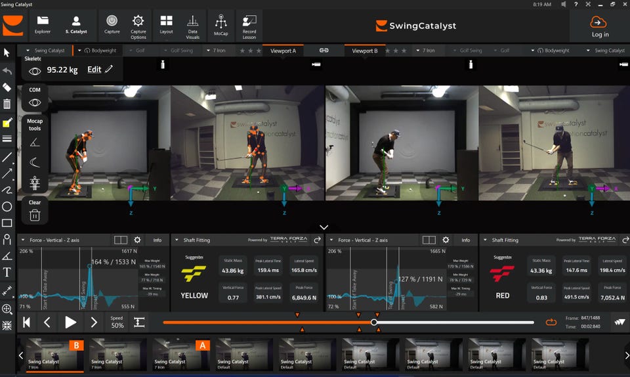630x377 pixels.
Task: Change the 50% playback speed
Action: (x=117, y=322)
